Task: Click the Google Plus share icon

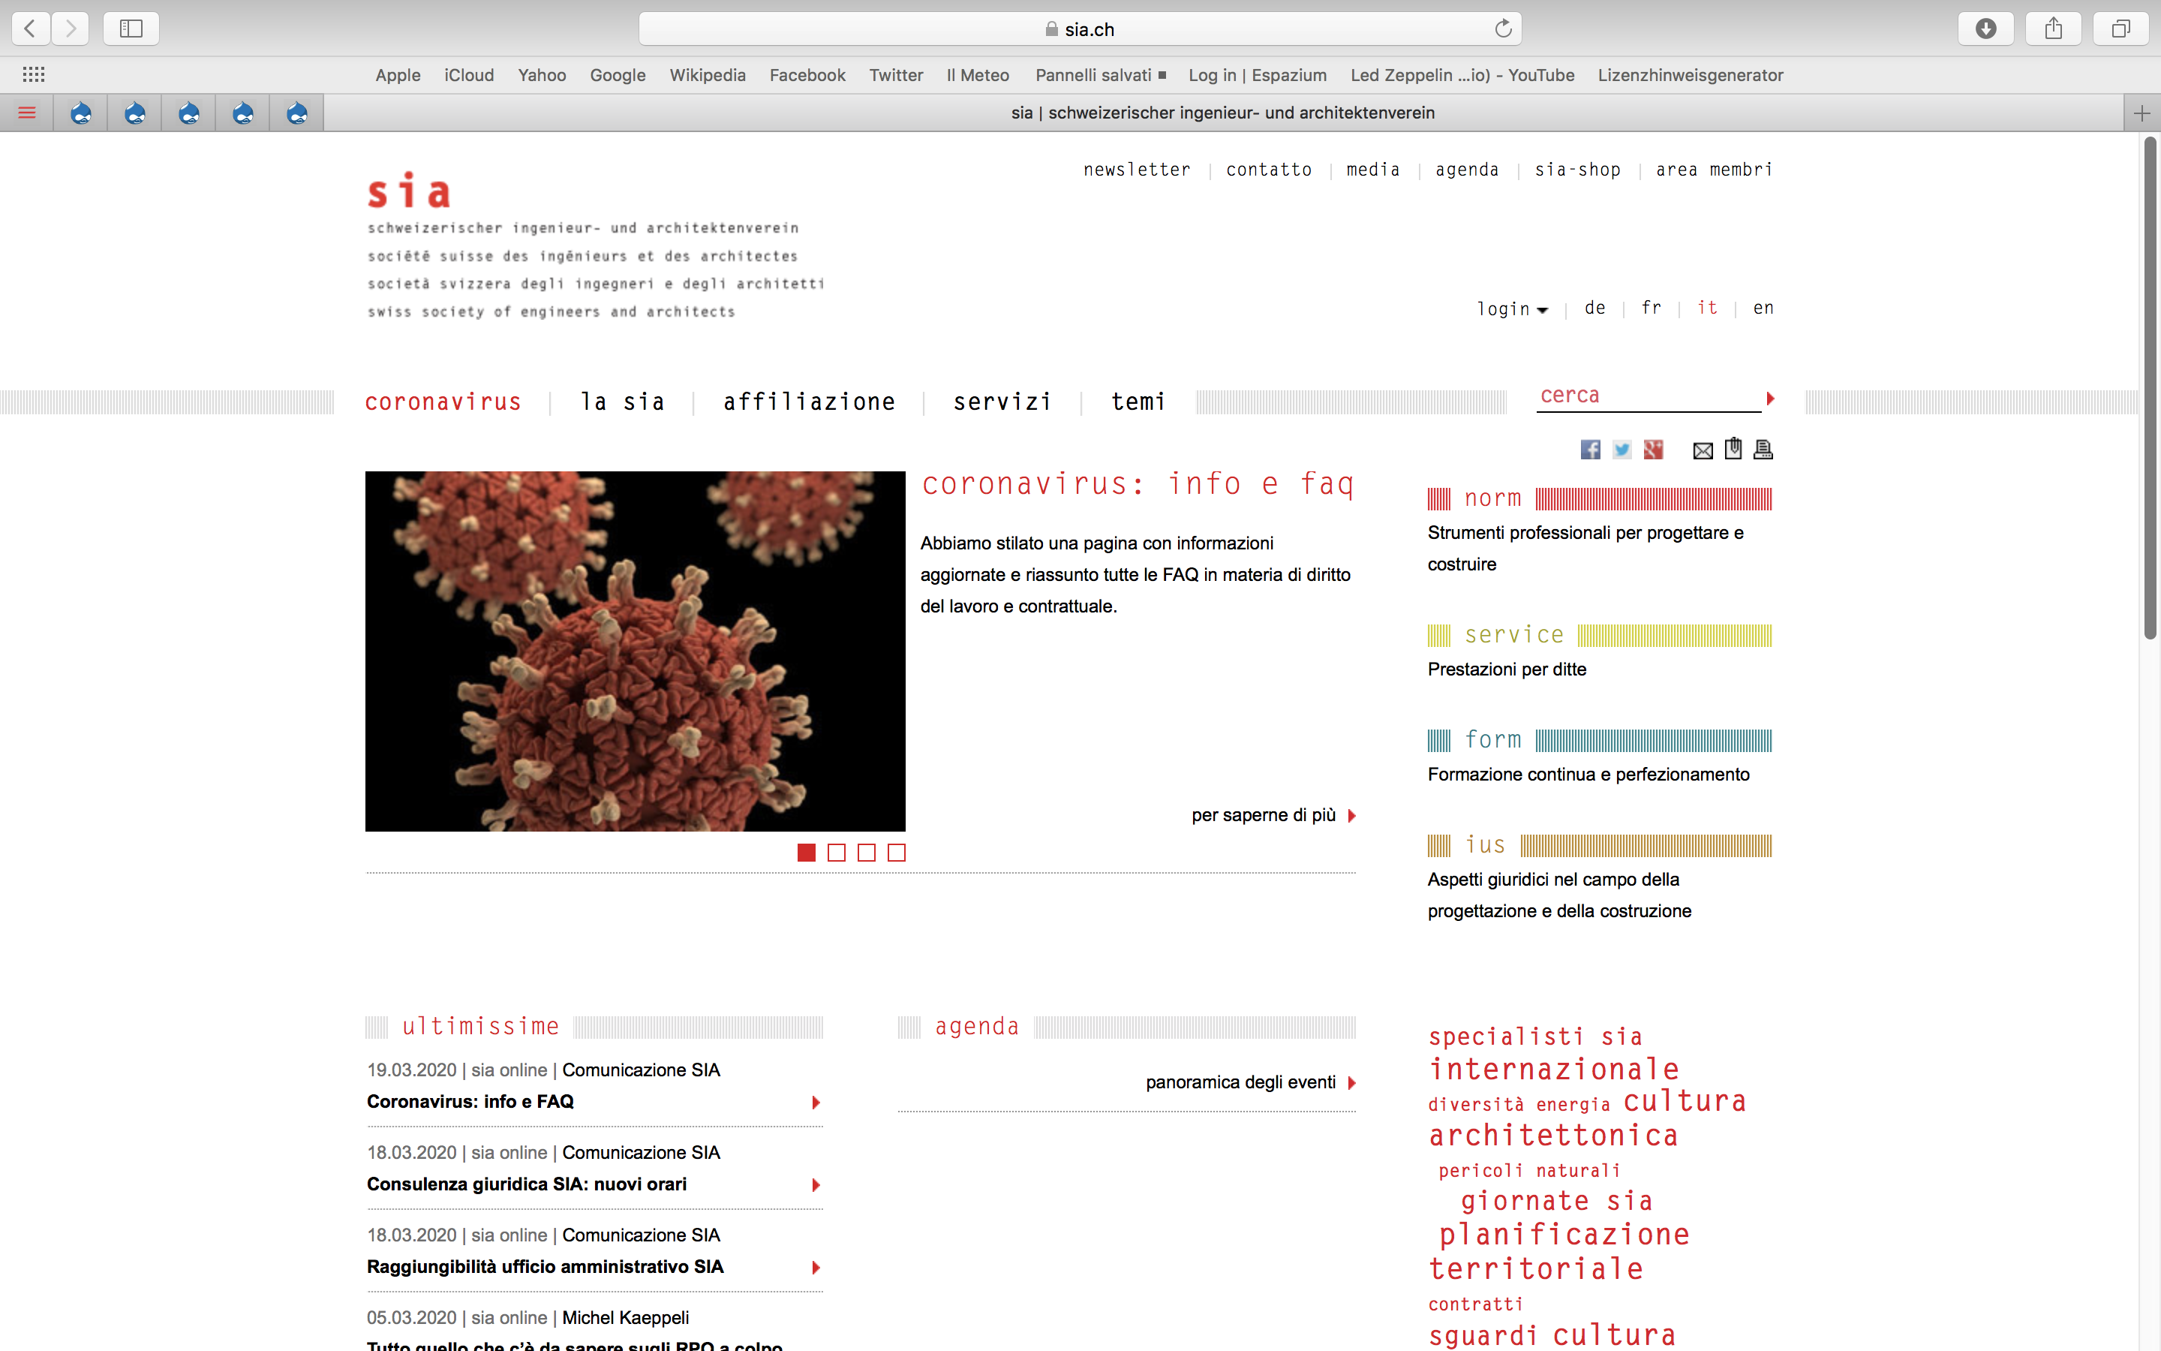Action: 1653,450
